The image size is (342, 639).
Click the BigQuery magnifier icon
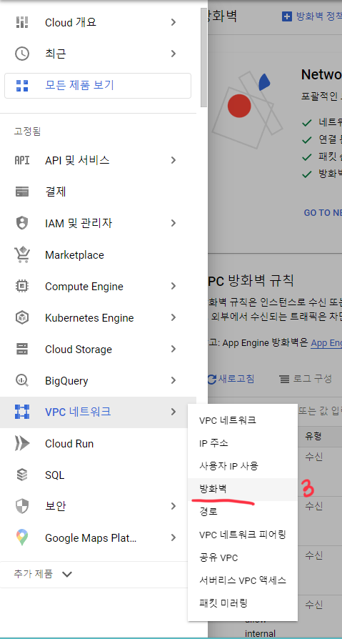(22, 381)
